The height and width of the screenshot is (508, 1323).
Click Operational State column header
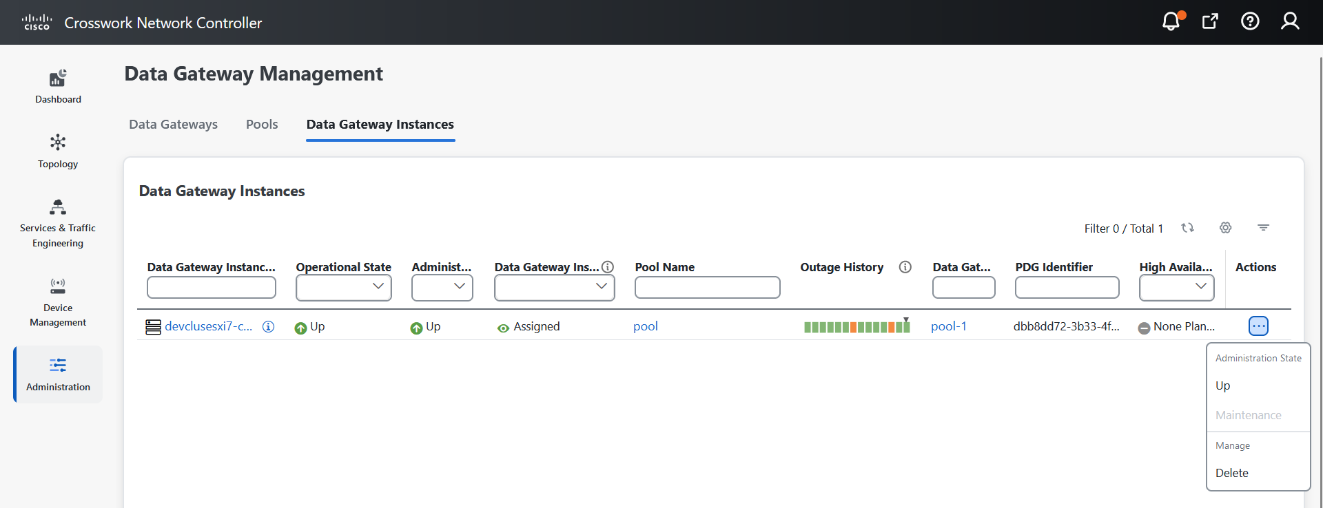click(344, 267)
